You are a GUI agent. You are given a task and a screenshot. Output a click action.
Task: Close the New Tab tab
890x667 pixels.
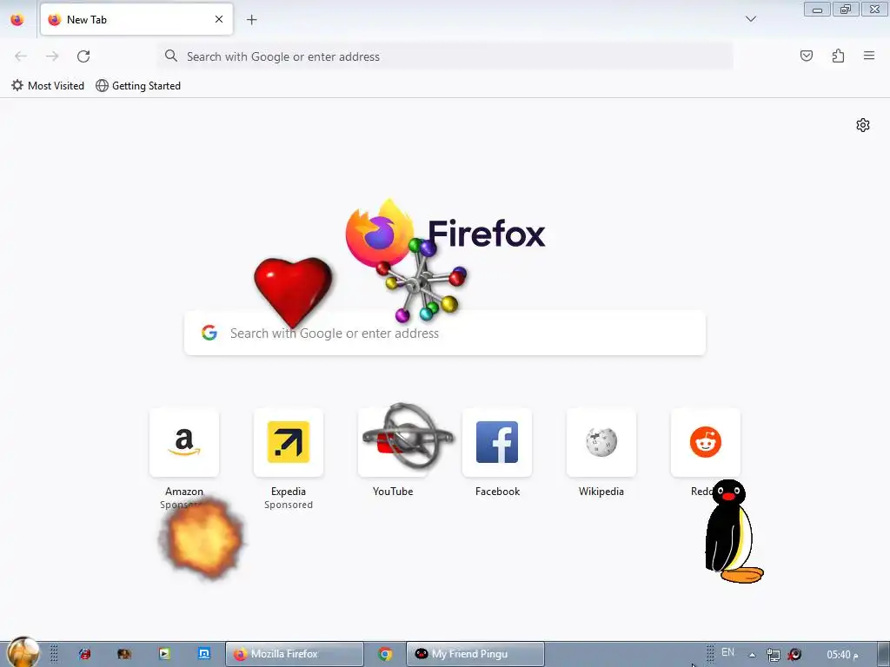coord(219,19)
